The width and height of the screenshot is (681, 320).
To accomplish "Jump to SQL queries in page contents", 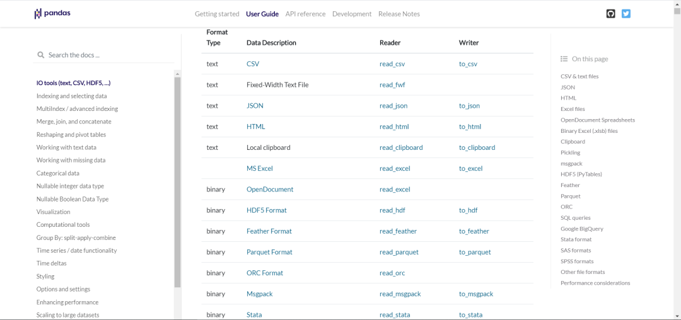I will [575, 218].
